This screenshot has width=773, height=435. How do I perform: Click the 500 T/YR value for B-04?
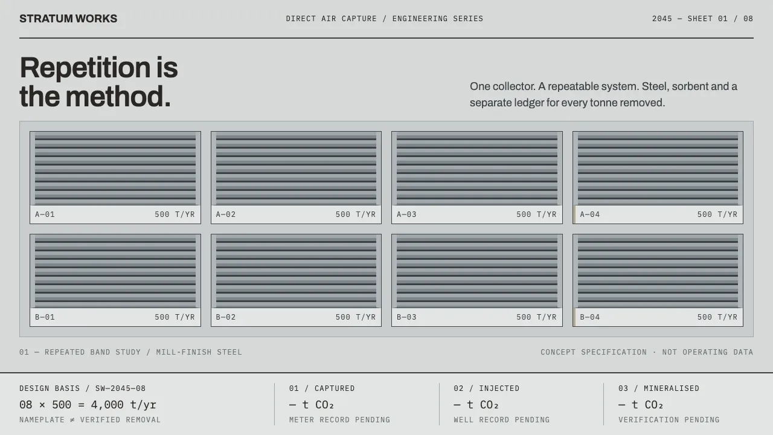[717, 317]
